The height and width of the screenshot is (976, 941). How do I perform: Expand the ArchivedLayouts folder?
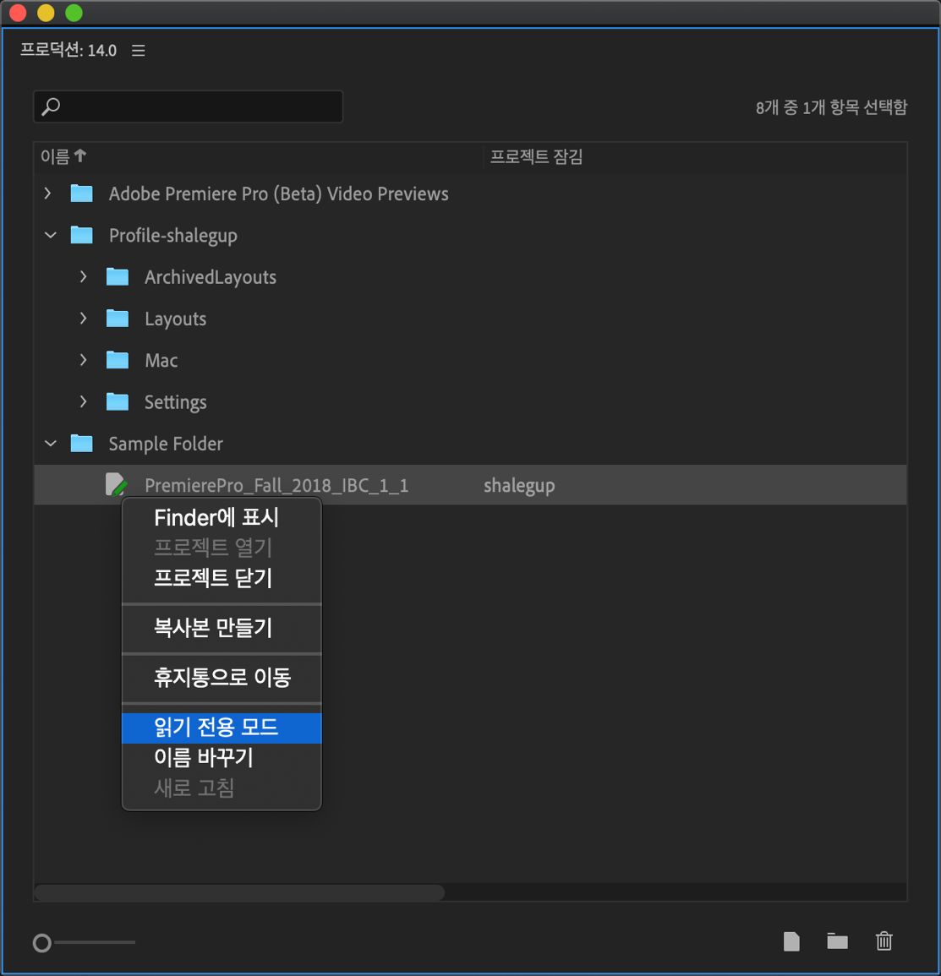82,276
